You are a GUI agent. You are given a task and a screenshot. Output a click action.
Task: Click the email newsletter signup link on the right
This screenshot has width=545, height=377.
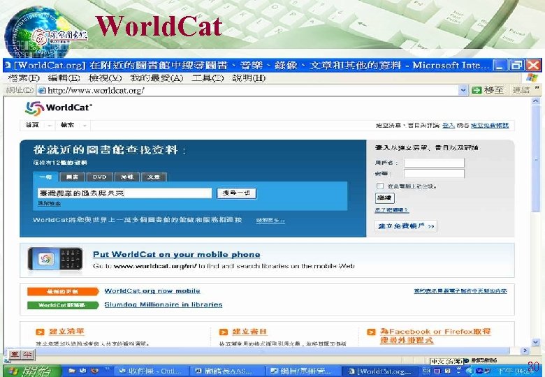pos(460,291)
